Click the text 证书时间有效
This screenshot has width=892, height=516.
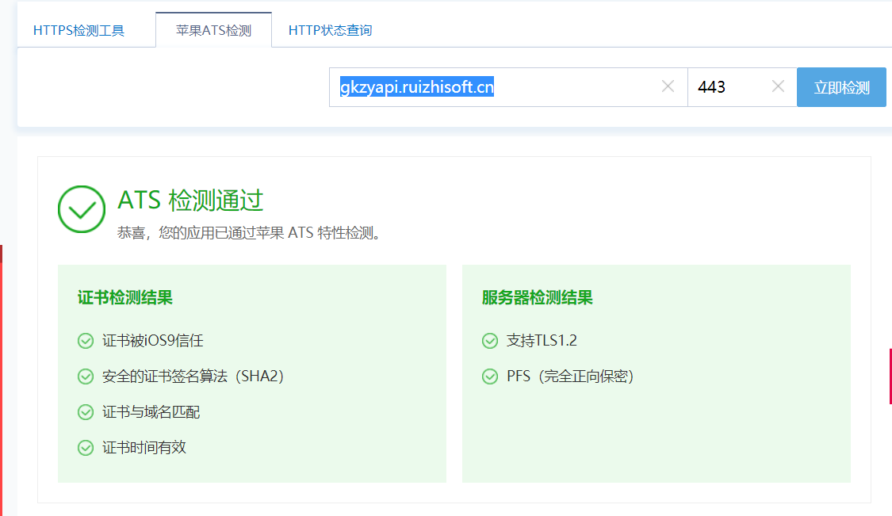pyautogui.click(x=144, y=447)
